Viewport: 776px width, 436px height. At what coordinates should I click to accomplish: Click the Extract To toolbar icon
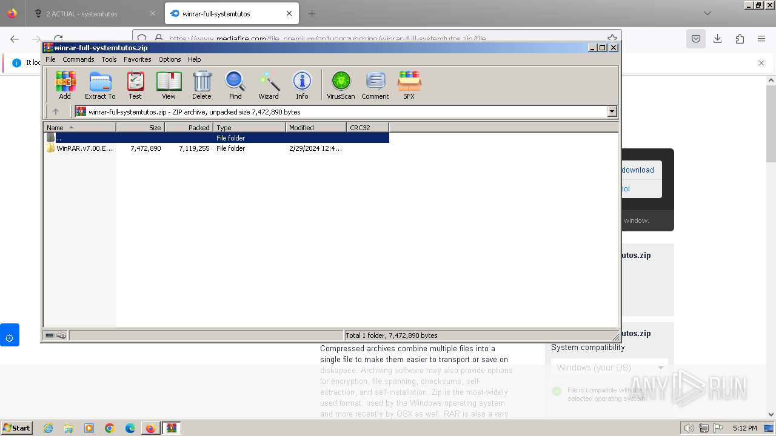(x=100, y=85)
